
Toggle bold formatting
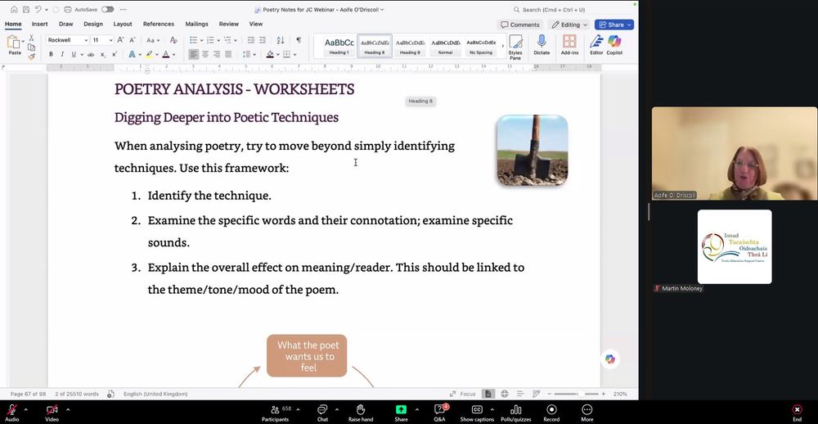pyautogui.click(x=51, y=55)
